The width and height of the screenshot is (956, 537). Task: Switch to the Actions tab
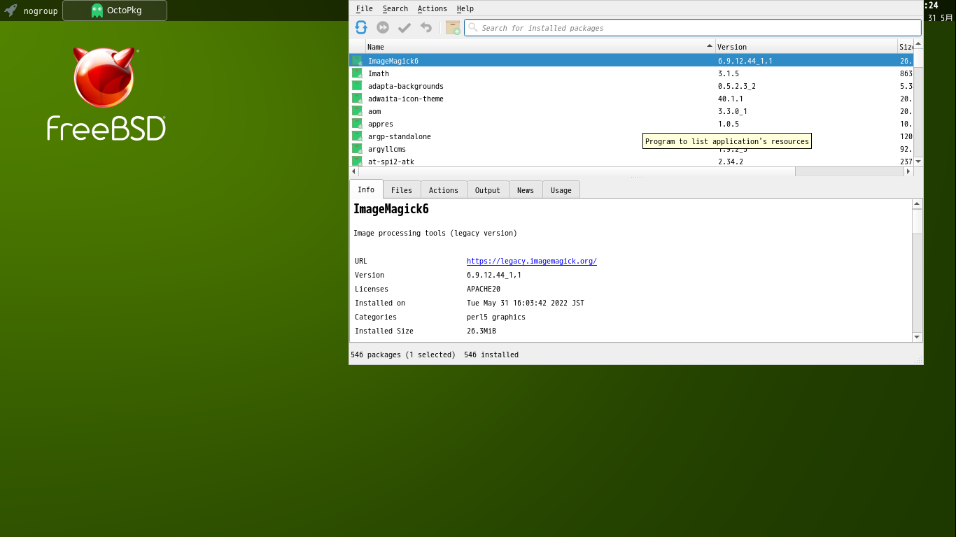(x=443, y=190)
